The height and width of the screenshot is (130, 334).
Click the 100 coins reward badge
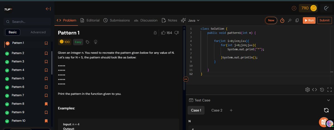coord(65,42)
